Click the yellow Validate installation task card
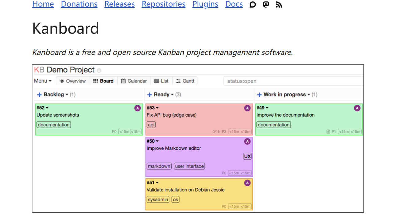This screenshot has height=217, width=393. [199, 194]
